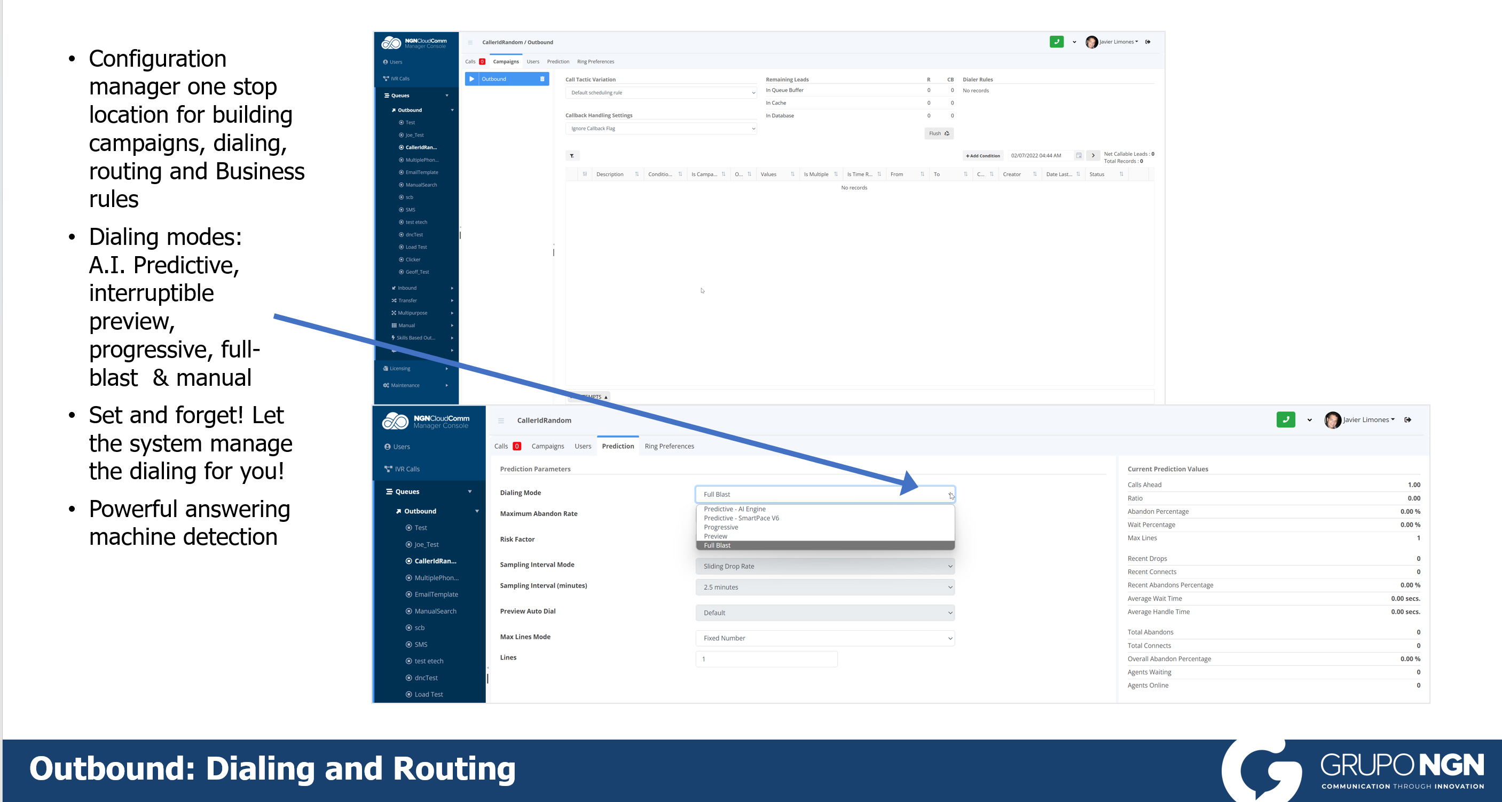
Task: Switch to Ring Preferences tab in lower console
Action: 669,446
